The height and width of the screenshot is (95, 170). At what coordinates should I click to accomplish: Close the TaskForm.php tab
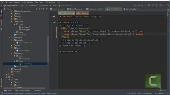(x=64, y=9)
